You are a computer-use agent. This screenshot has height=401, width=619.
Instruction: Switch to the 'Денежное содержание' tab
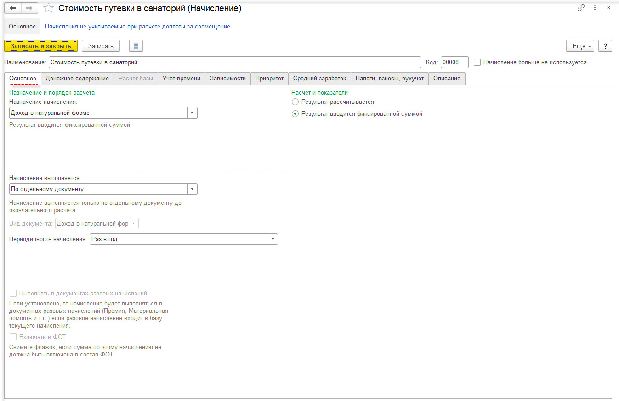click(x=77, y=78)
